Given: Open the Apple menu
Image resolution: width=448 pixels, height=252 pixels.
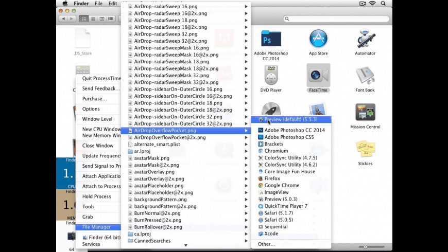Looking at the screenshot, I should (x=65, y=4).
